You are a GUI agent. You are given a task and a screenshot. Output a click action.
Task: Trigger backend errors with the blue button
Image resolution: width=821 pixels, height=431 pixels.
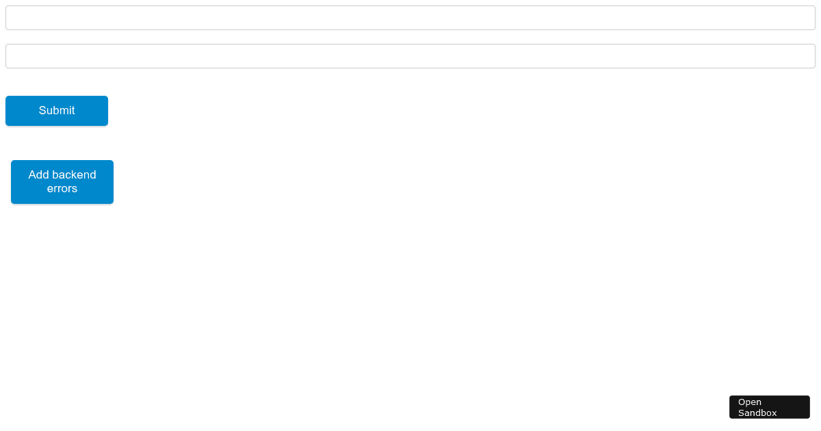click(62, 182)
